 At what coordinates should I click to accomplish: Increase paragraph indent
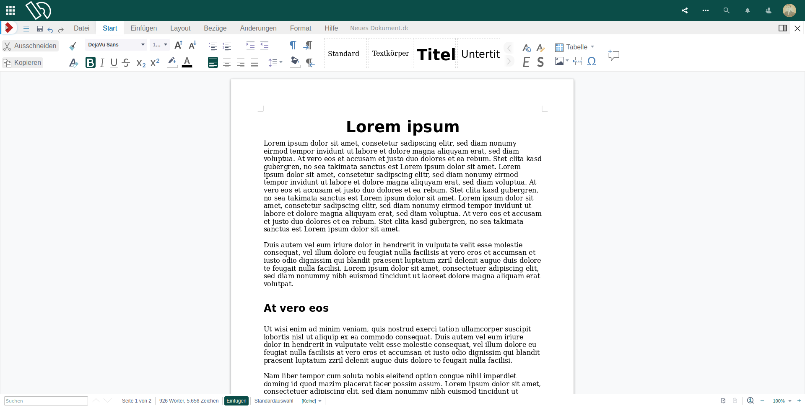250,45
